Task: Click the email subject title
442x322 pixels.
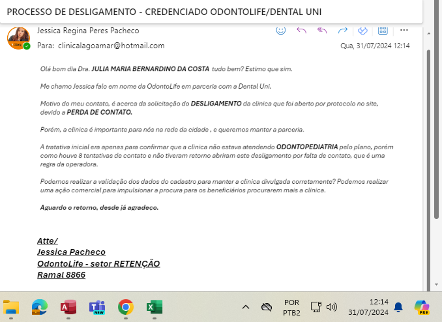Action: [164, 12]
